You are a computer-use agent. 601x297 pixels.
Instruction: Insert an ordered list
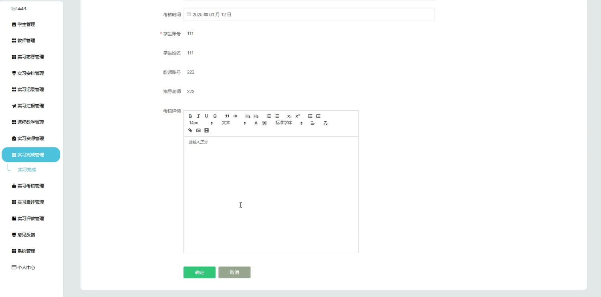point(268,116)
